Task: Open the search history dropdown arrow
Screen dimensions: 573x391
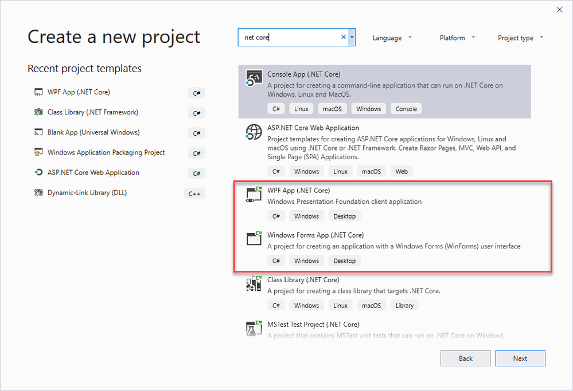Action: (x=352, y=38)
